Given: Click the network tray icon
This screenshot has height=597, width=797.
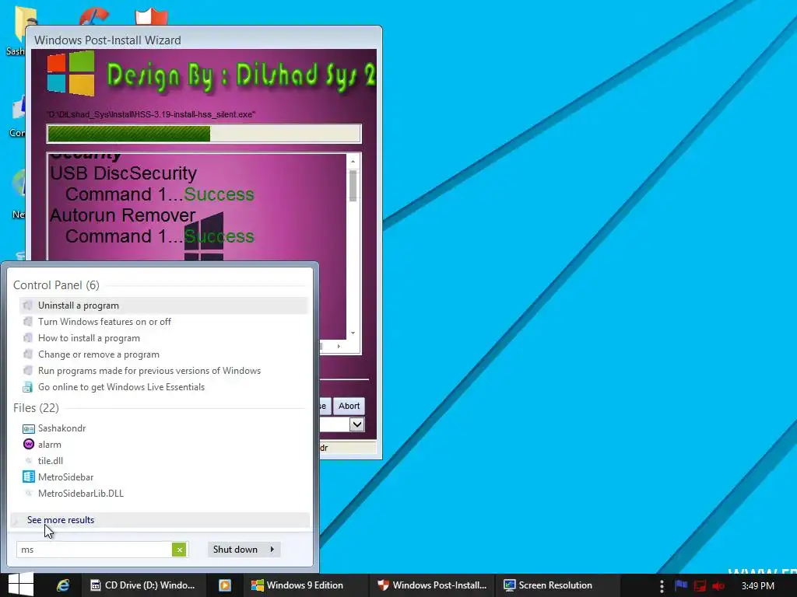Looking at the screenshot, I should [700, 586].
